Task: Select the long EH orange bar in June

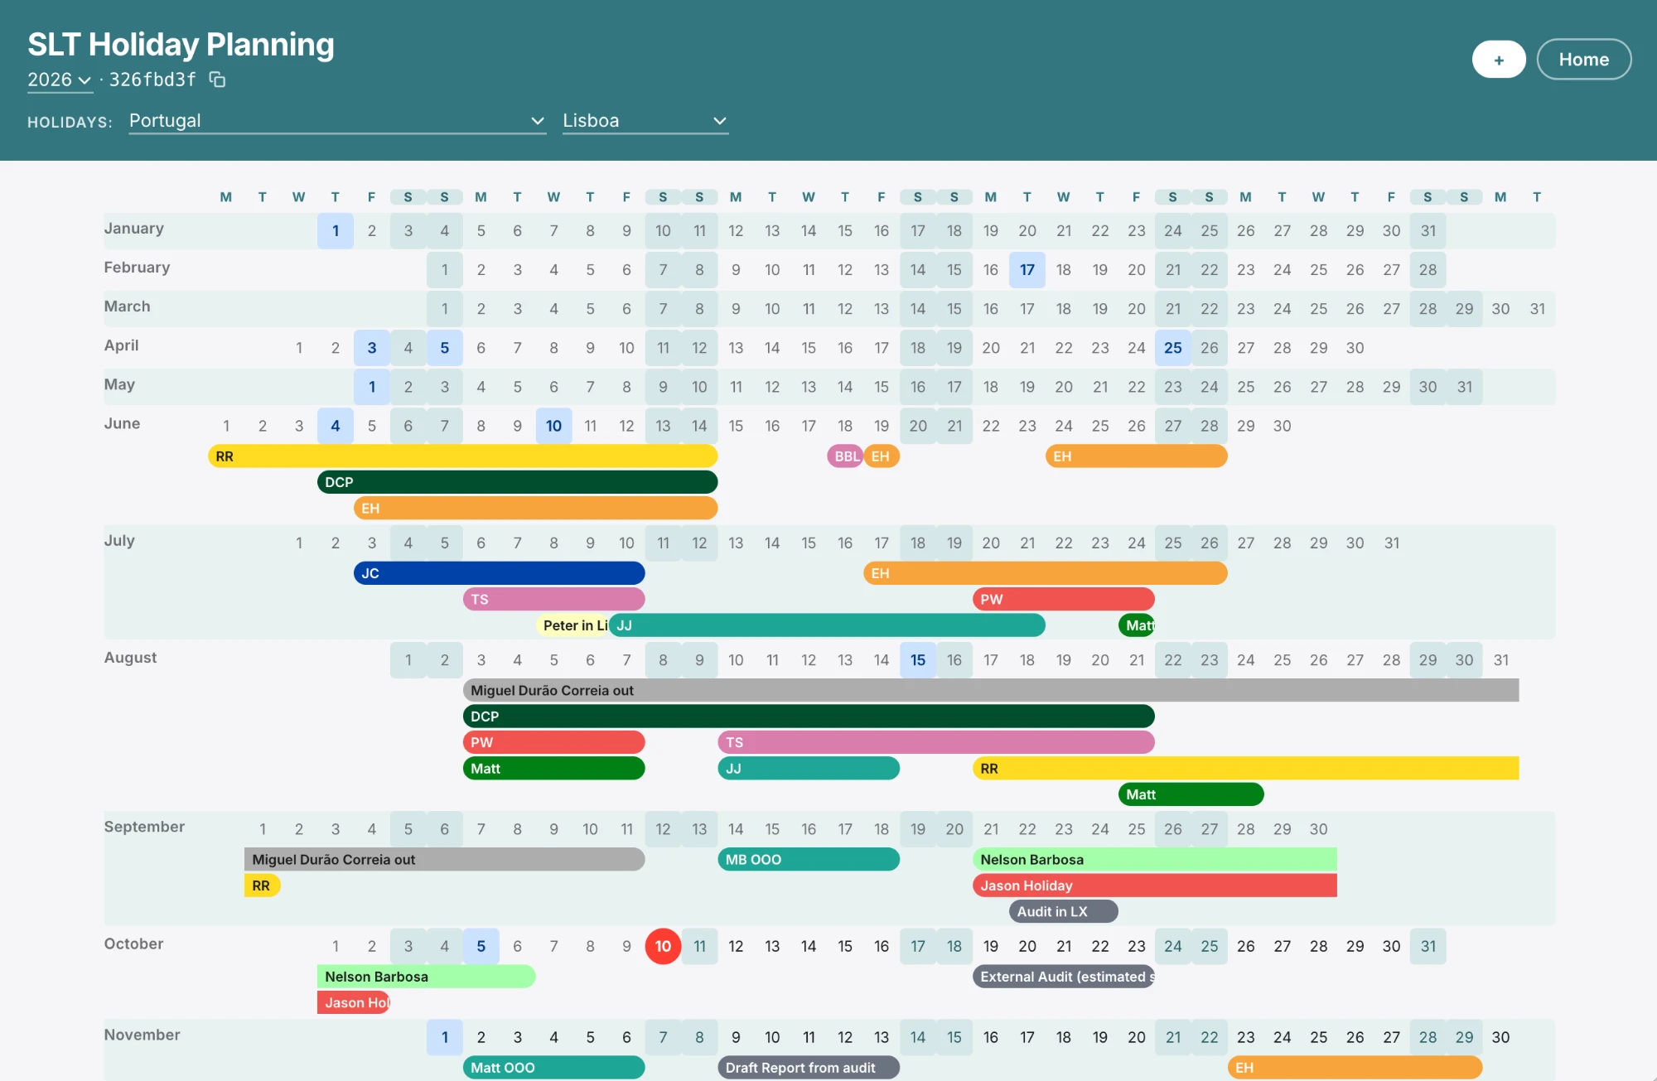Action: click(535, 509)
